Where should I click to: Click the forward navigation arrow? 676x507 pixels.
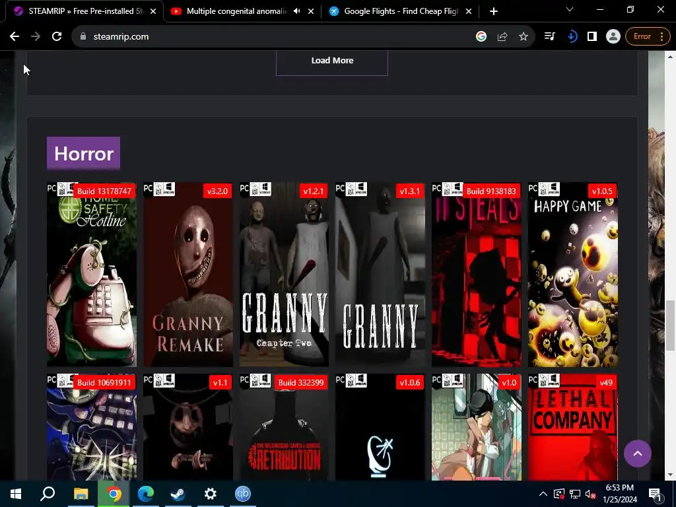point(36,37)
